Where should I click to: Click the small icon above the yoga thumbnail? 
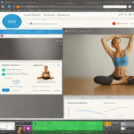(x=59, y=65)
